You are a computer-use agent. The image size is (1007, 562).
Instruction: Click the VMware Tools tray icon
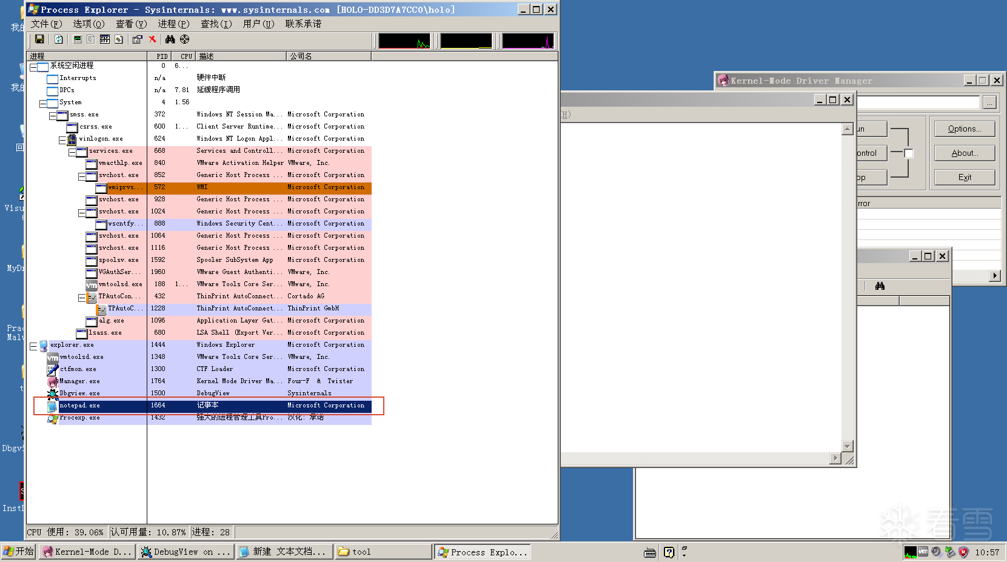click(923, 552)
